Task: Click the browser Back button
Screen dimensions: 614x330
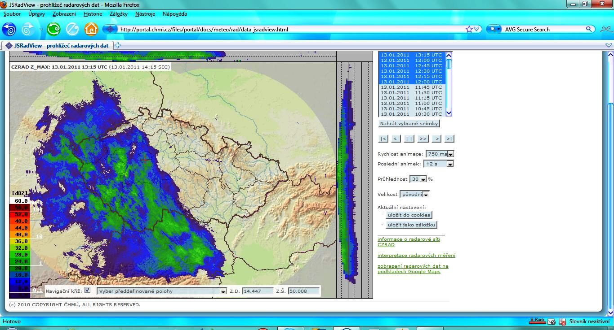Action: pyautogui.click(x=9, y=30)
